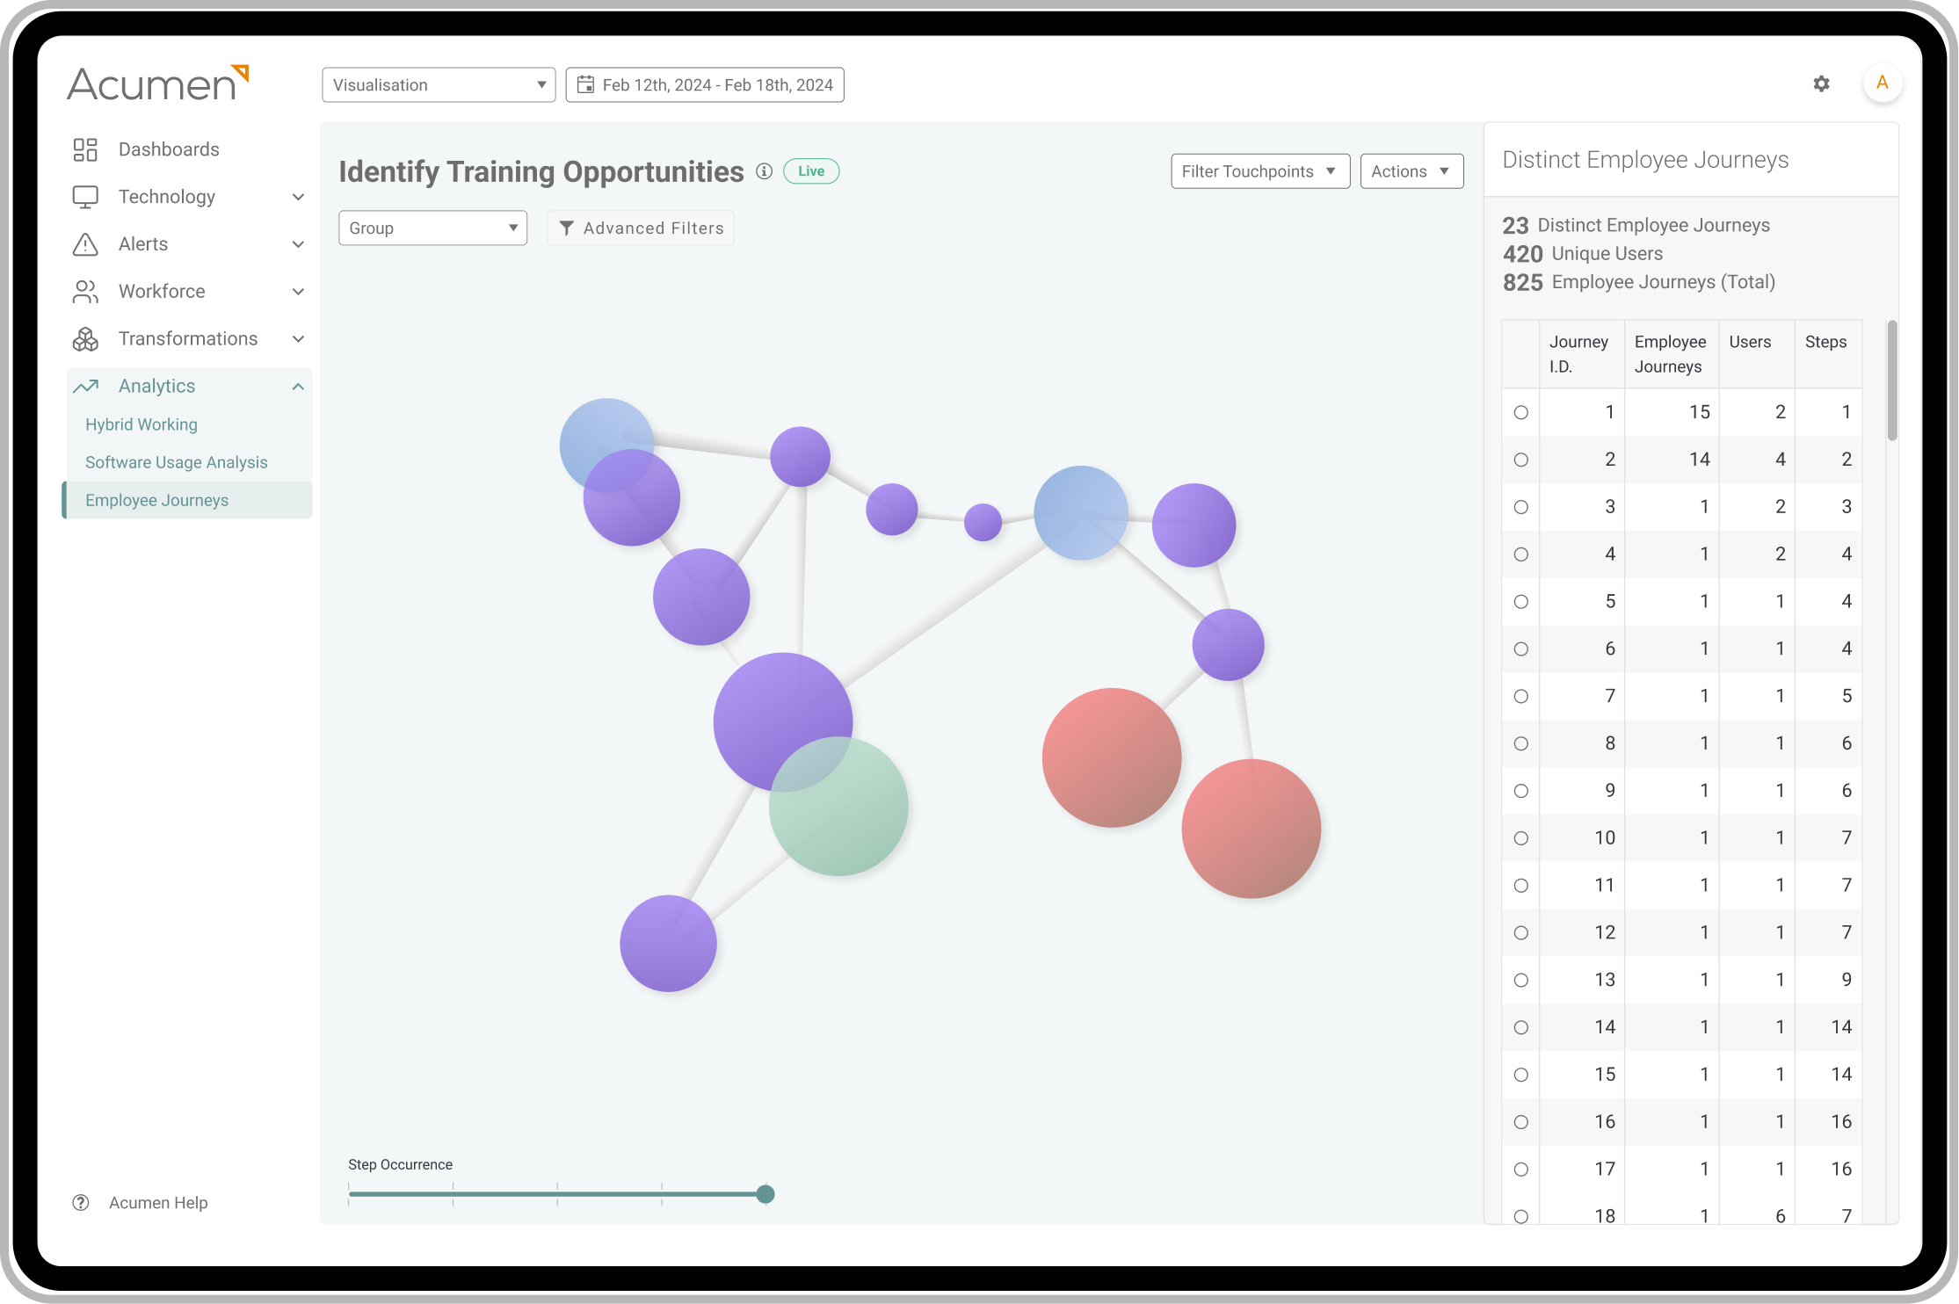Click the Employee Journeys analytics icon

pos(156,499)
